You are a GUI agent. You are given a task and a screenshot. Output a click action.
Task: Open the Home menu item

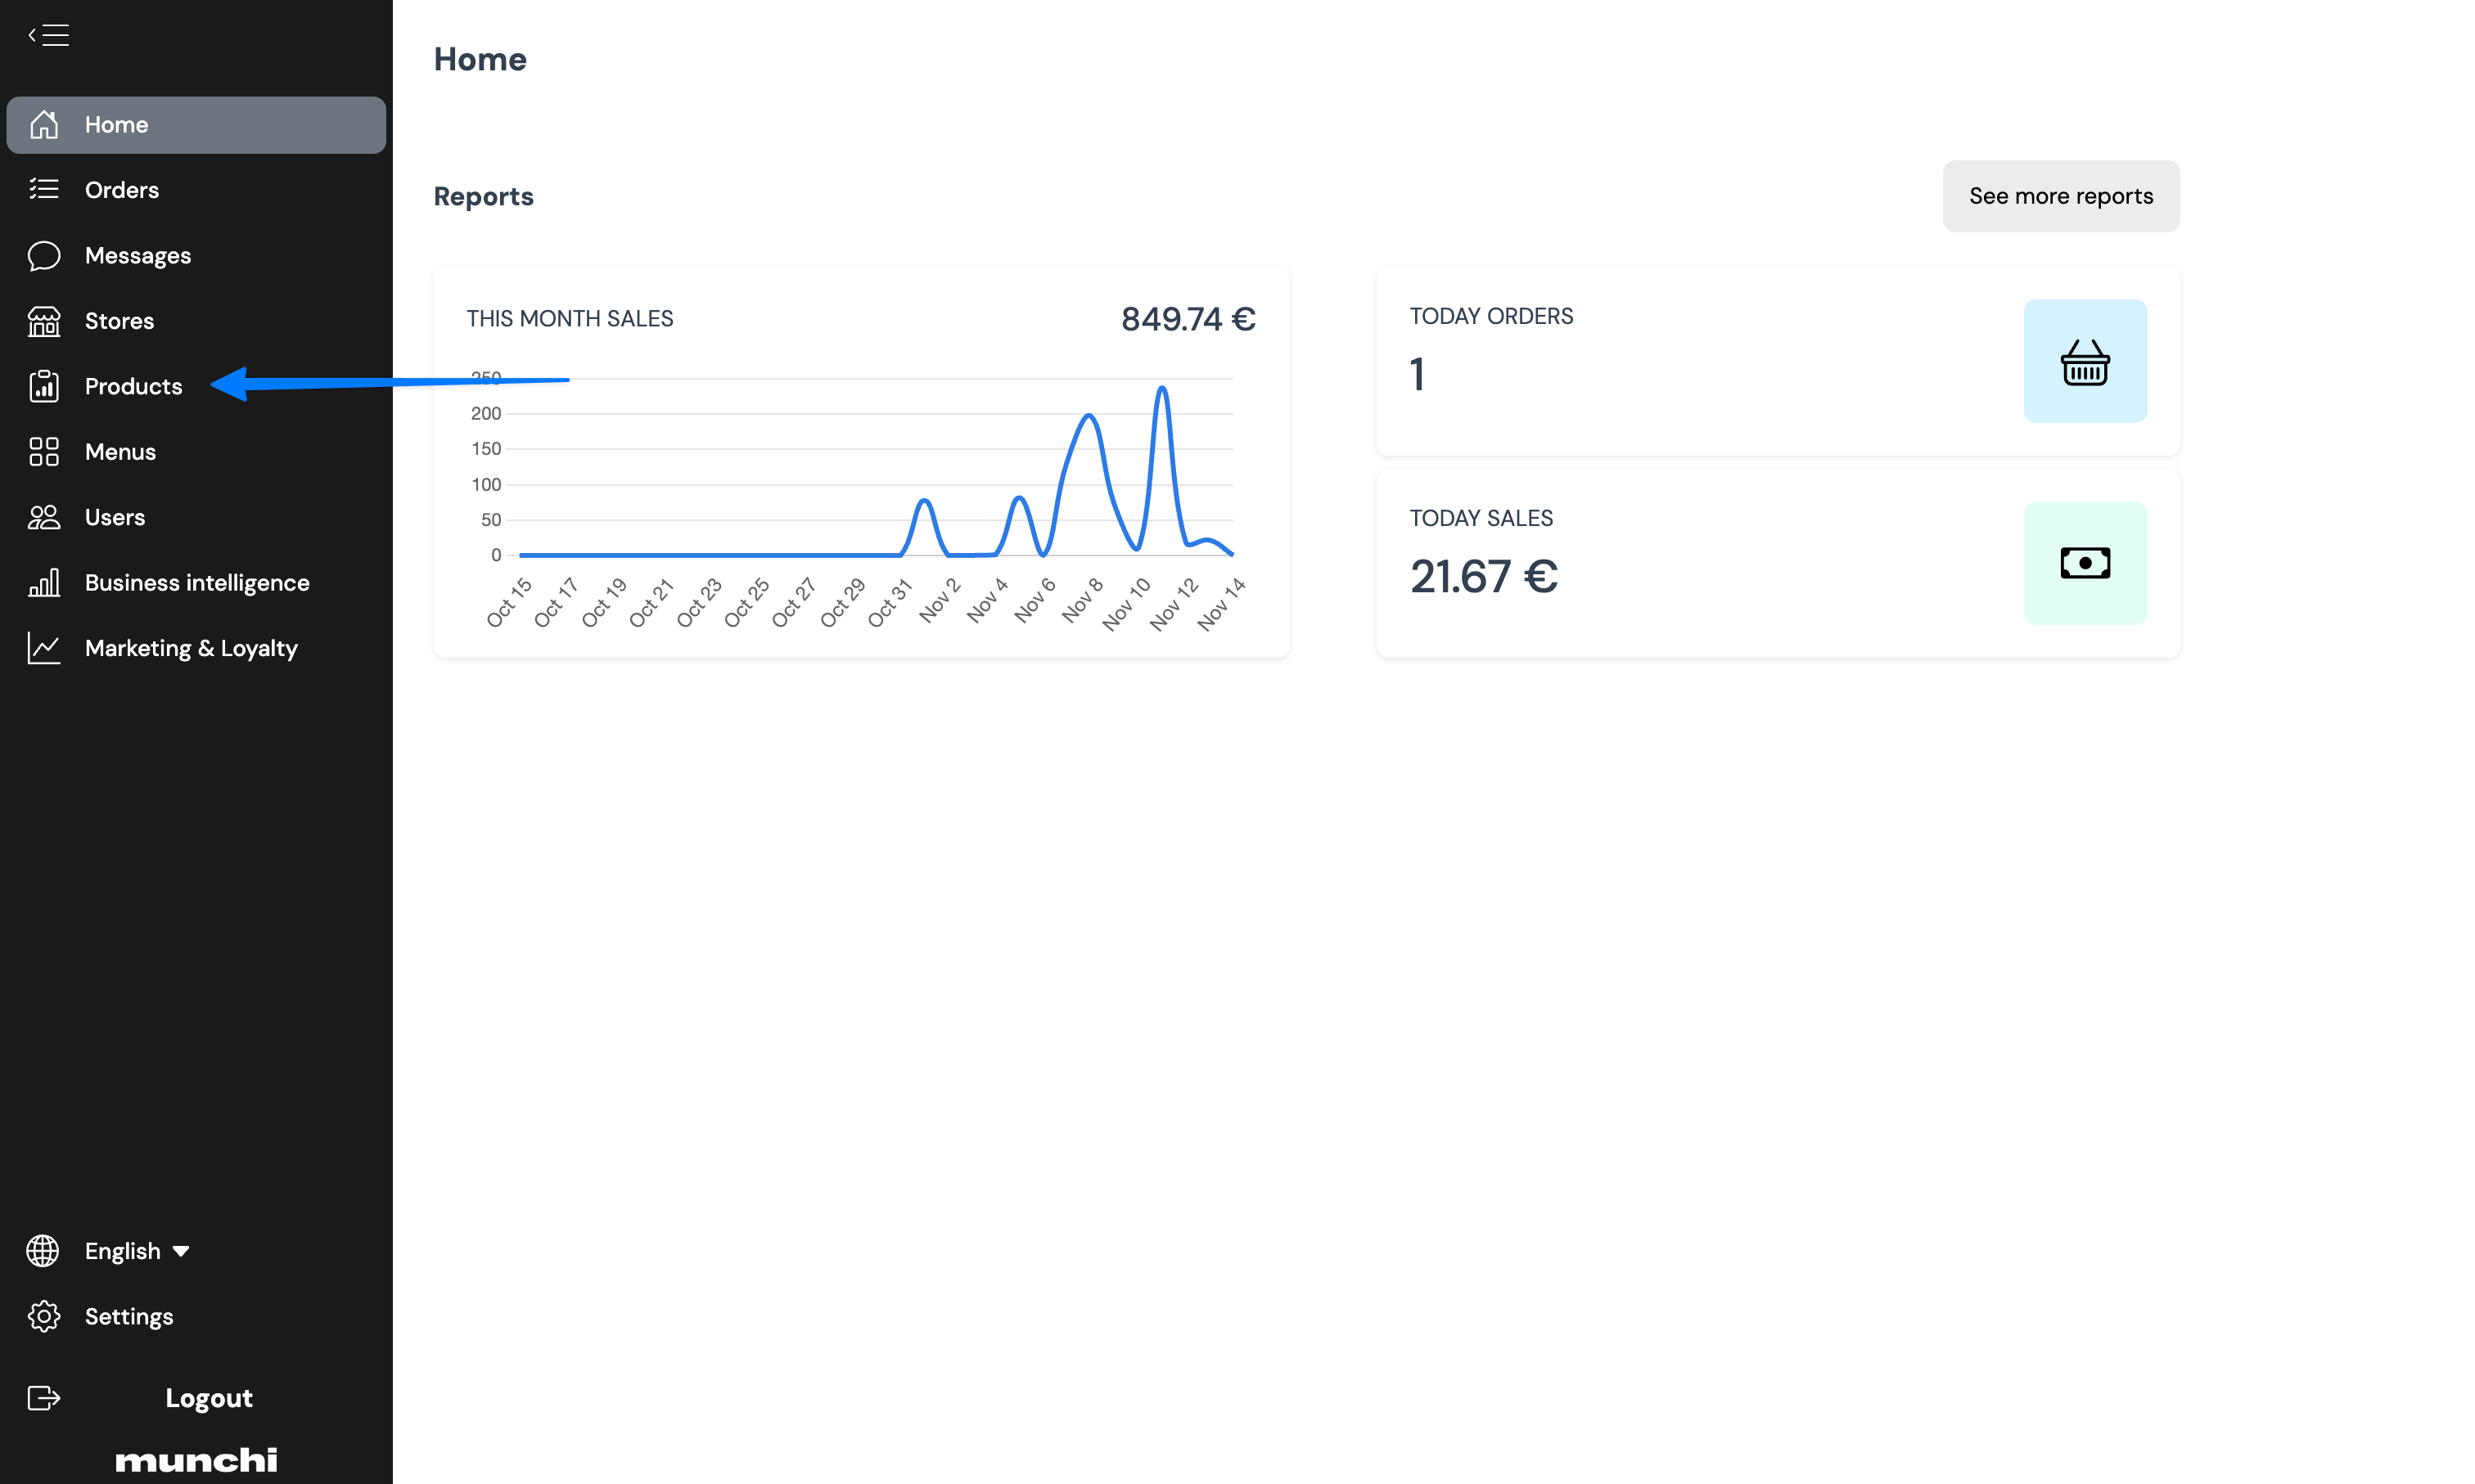(196, 125)
